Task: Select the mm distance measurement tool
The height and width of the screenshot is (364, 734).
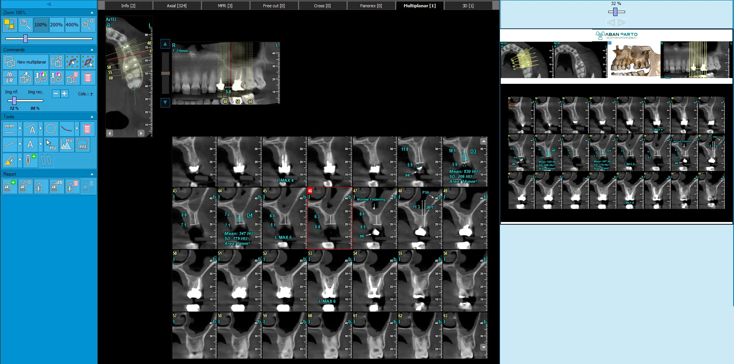Action: pos(10,129)
